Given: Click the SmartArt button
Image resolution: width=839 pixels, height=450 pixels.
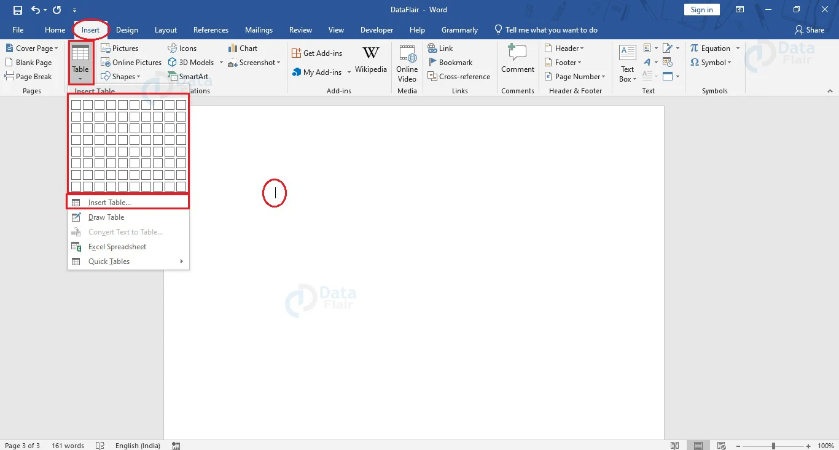Looking at the screenshot, I should click(x=188, y=76).
